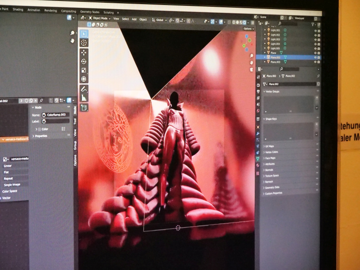Toggle the show gizmo button in header
The height and width of the screenshot is (270, 360).
(212, 22)
